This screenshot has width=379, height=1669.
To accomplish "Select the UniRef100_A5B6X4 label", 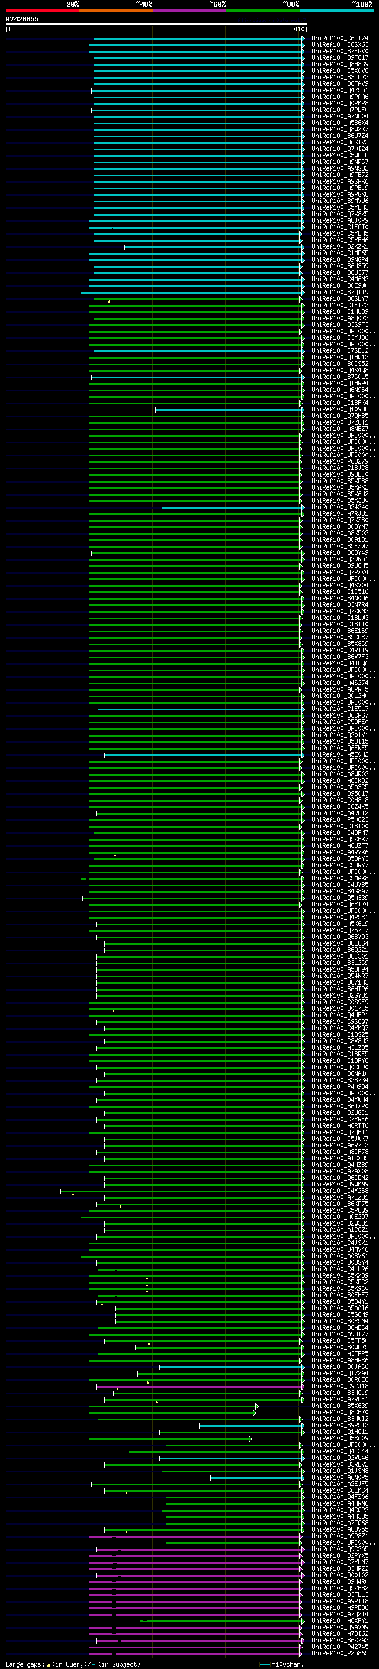I will [x=339, y=123].
